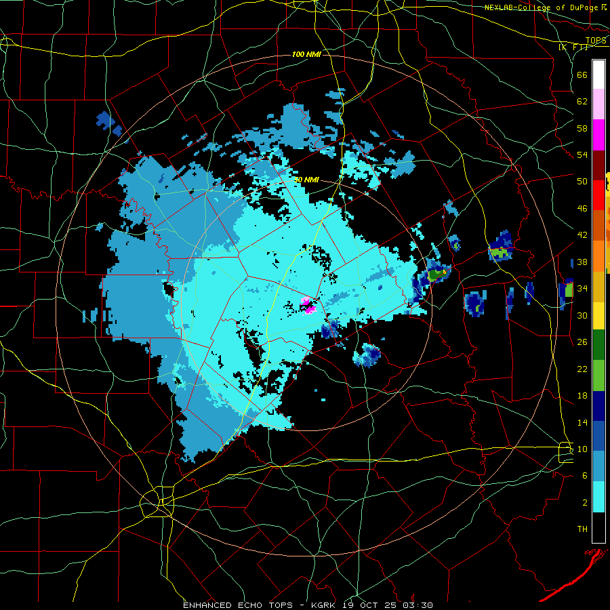The height and width of the screenshot is (610, 610).
Task: Click the 'NEXLAB-College of DuPage' credit text
Action: [x=540, y=7]
